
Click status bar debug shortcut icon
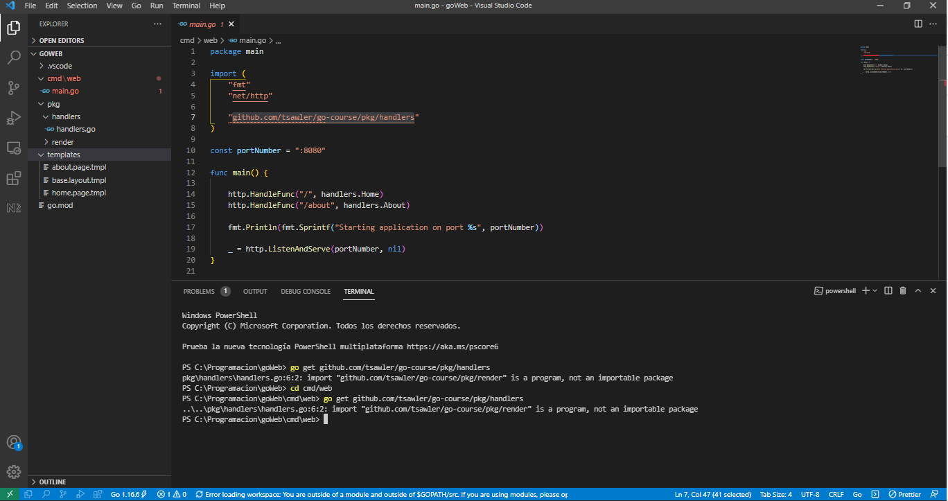pos(80,495)
